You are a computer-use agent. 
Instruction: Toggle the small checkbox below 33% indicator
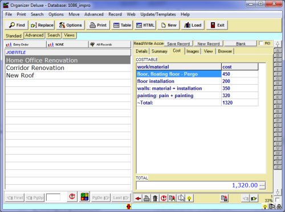click(x=277, y=199)
